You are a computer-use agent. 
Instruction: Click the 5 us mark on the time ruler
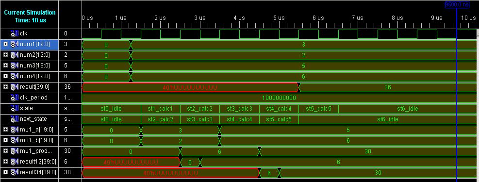279,18
